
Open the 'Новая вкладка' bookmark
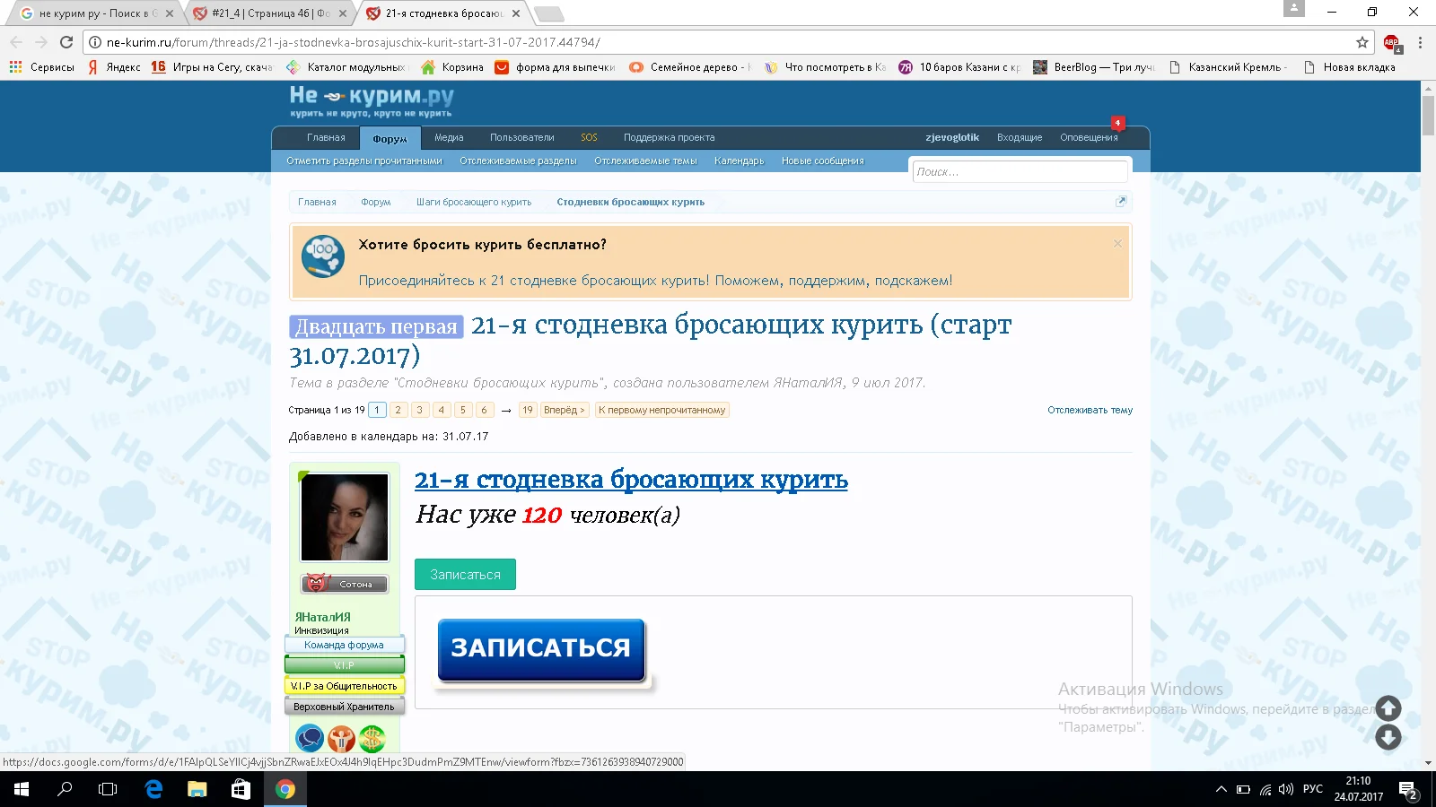(1349, 67)
